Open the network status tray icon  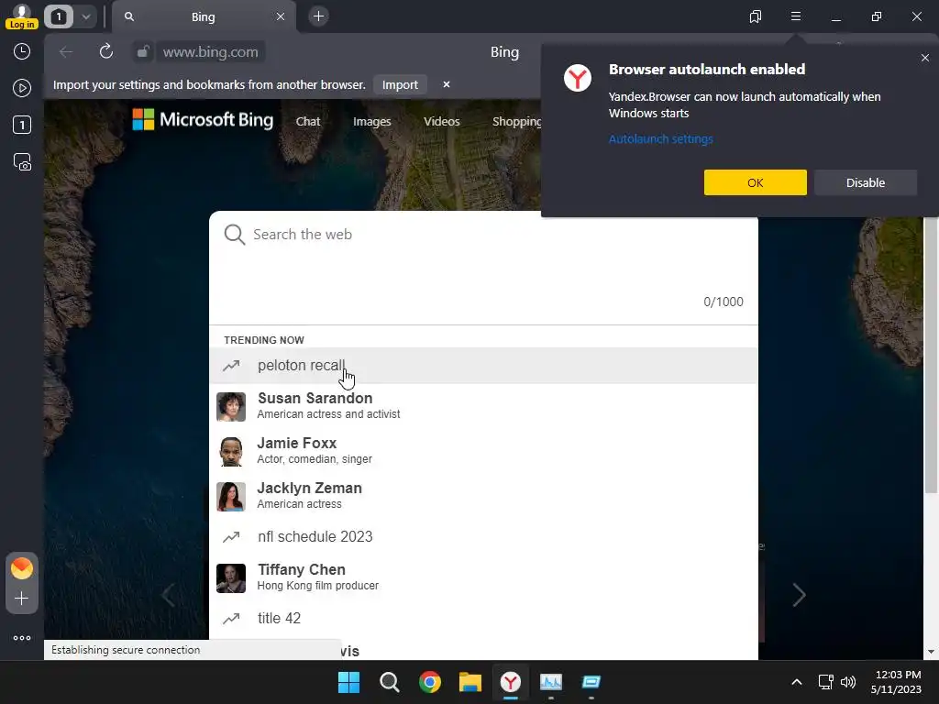826,682
